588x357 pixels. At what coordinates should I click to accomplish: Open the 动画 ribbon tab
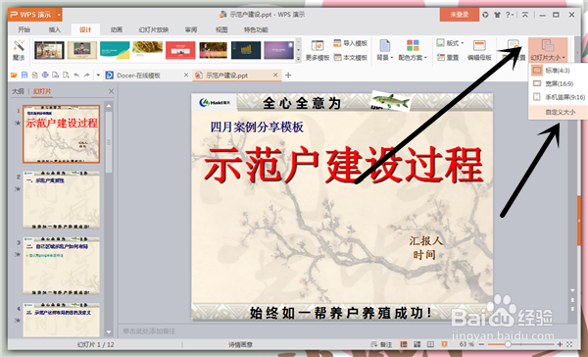coord(117,29)
